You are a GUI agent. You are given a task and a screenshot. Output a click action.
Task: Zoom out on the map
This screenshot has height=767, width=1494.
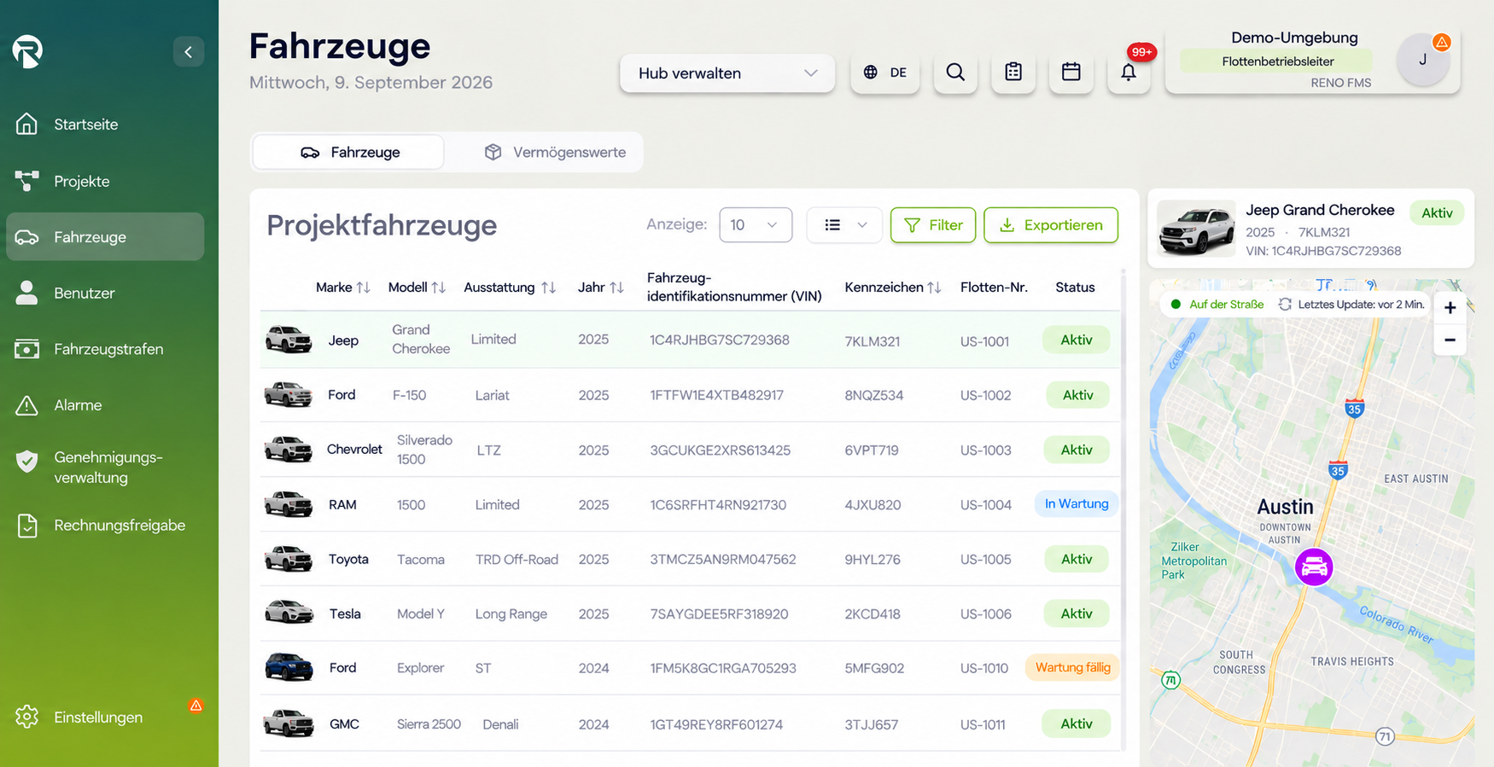pos(1450,340)
